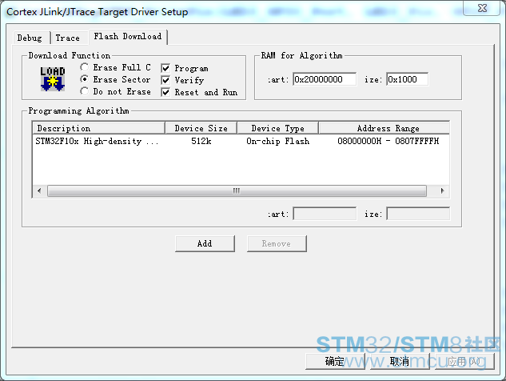Click the Programming Algorithm size field

(418, 214)
